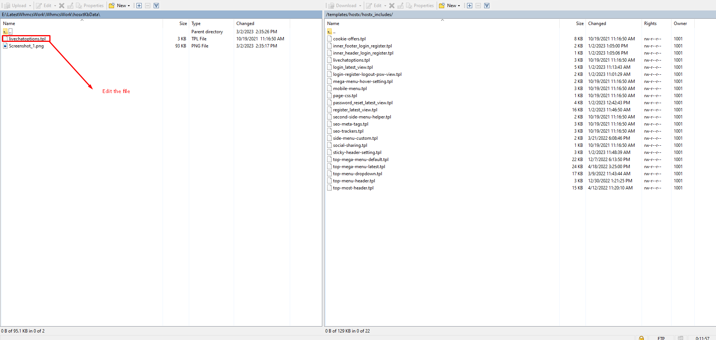Screen dimensions: 716x340
Task: Click the local path bar E:\LatestWhmcsWork
Action: tap(51, 15)
